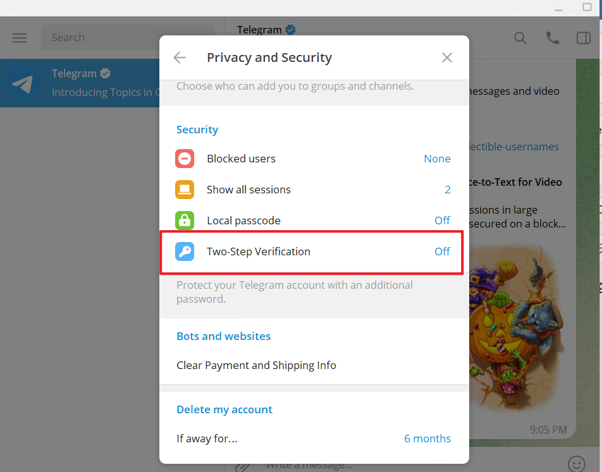Open the hamburger main menu
602x472 pixels.
pos(20,38)
